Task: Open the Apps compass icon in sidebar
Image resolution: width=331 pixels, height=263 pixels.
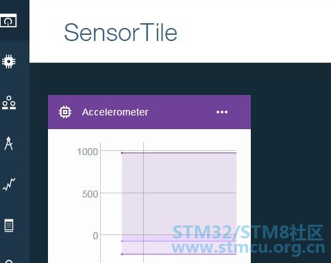Action: 9,143
